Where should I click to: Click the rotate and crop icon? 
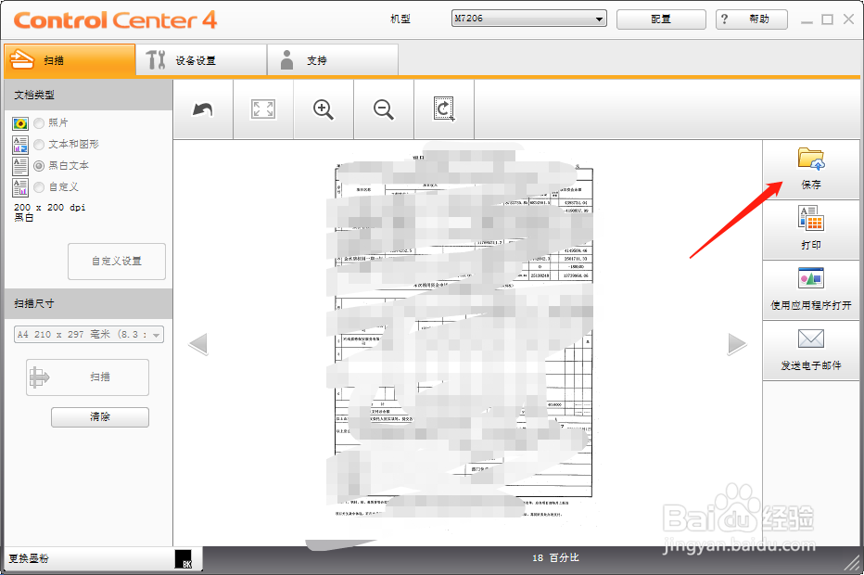(x=443, y=109)
